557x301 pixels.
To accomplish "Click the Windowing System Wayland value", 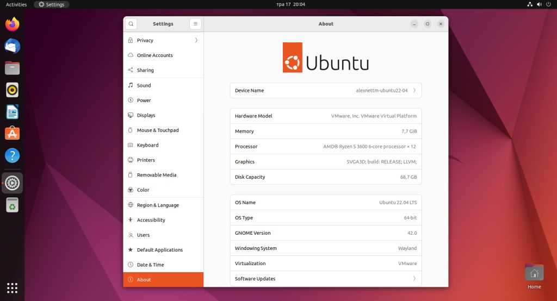I will click(x=407, y=248).
